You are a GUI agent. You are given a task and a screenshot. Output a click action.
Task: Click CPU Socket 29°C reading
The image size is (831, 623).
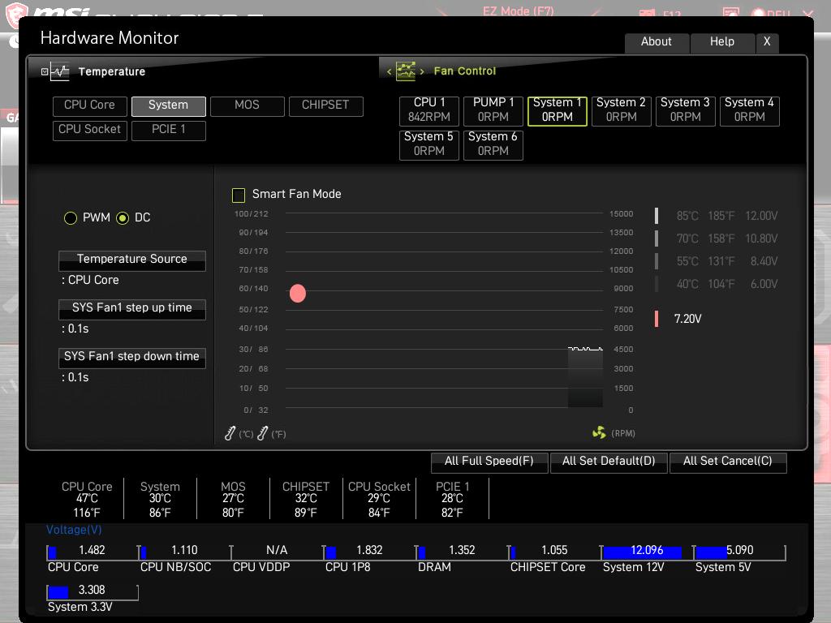coord(379,499)
